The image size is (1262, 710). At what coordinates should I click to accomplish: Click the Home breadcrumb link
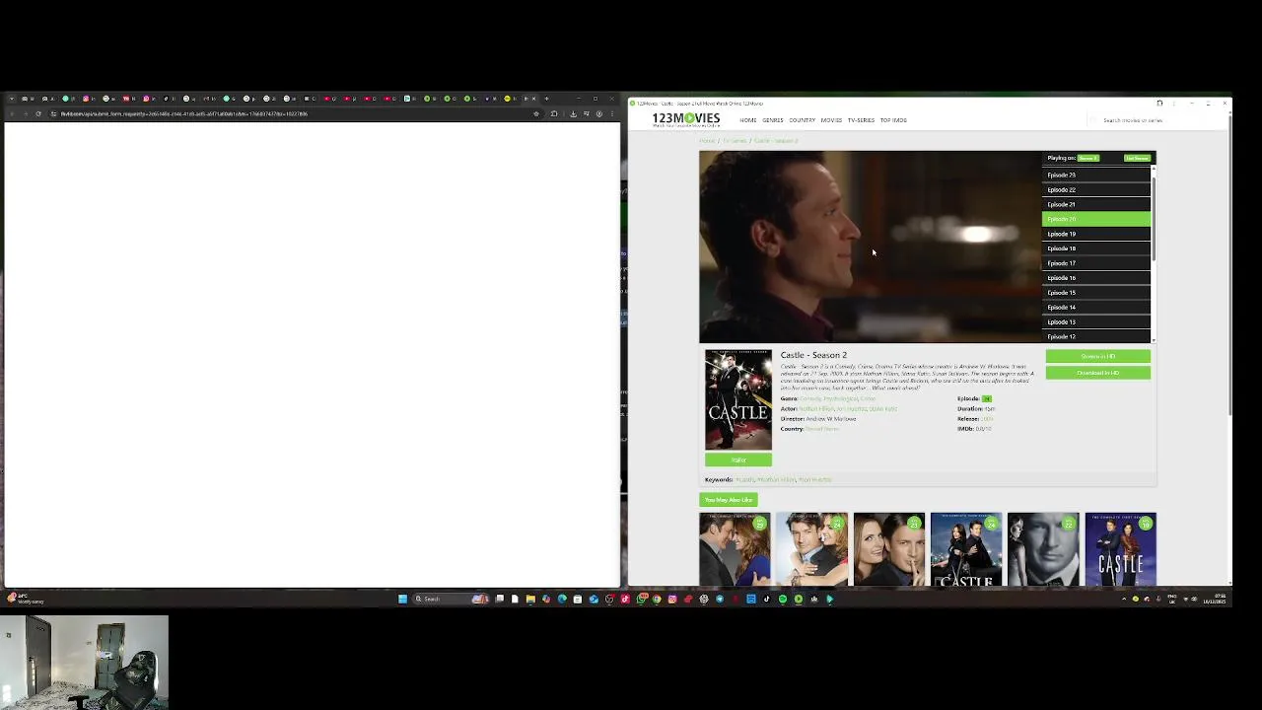tap(707, 141)
